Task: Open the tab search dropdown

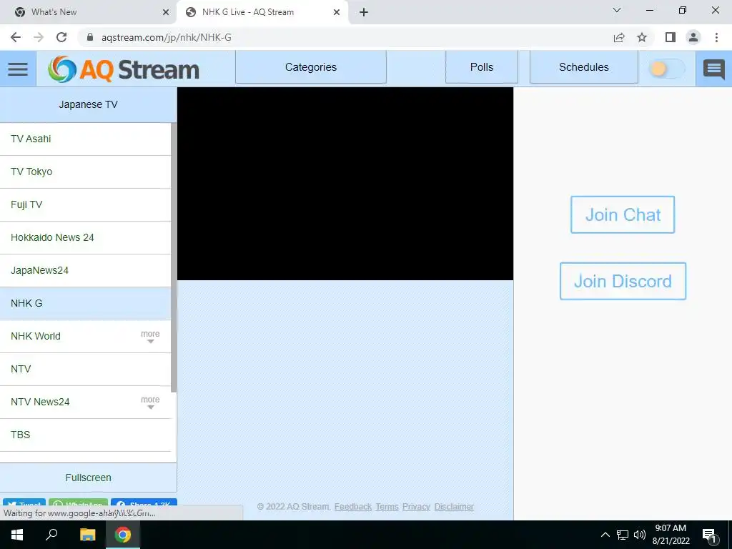Action: click(x=617, y=10)
